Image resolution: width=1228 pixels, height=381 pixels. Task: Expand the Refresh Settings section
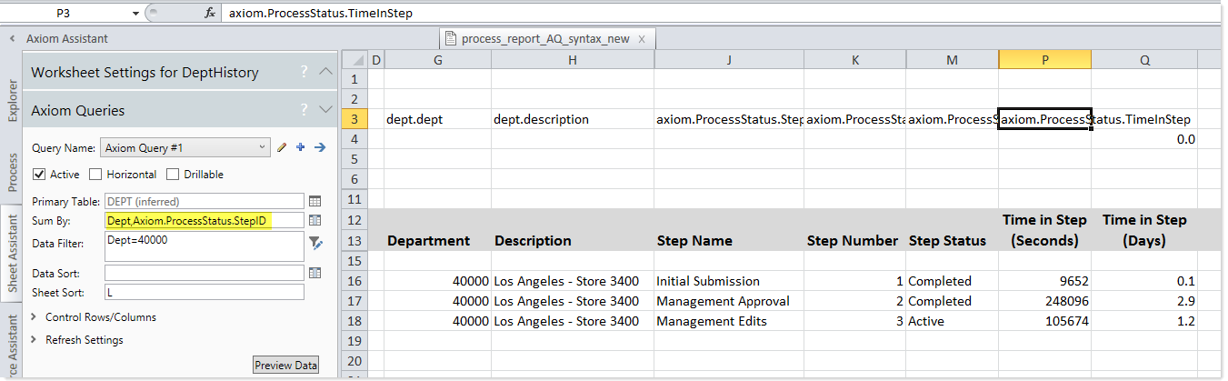(35, 340)
